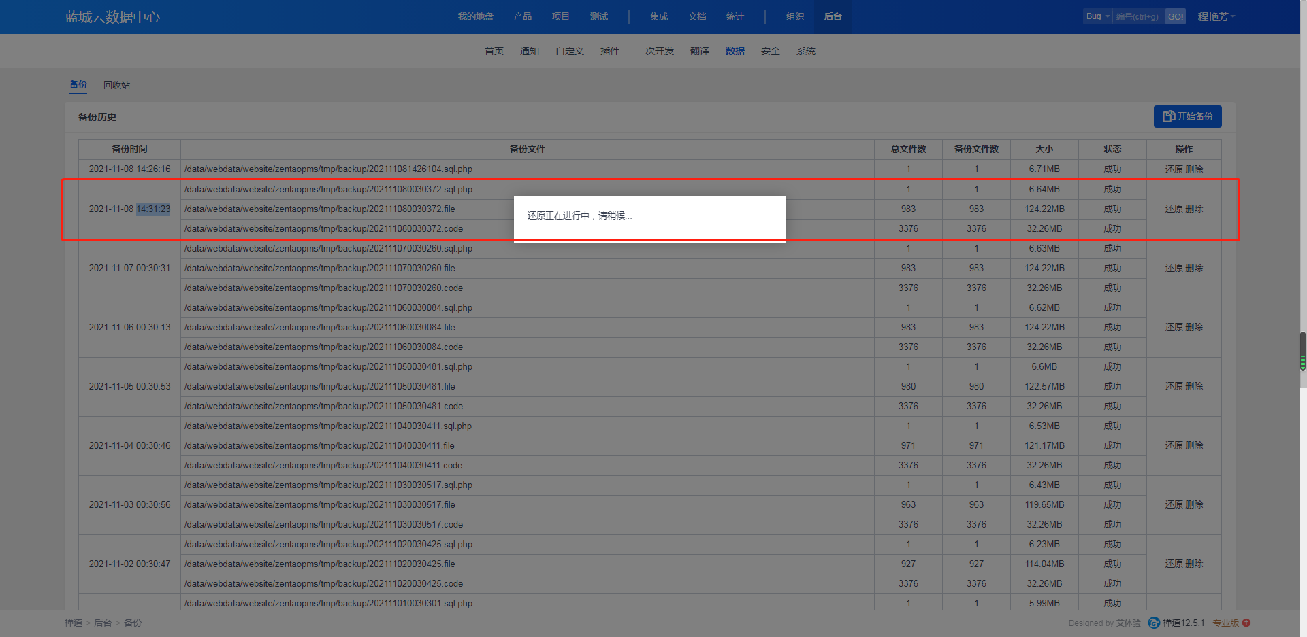
Task: Click the 专业版 link in footer
Action: click(x=1225, y=623)
